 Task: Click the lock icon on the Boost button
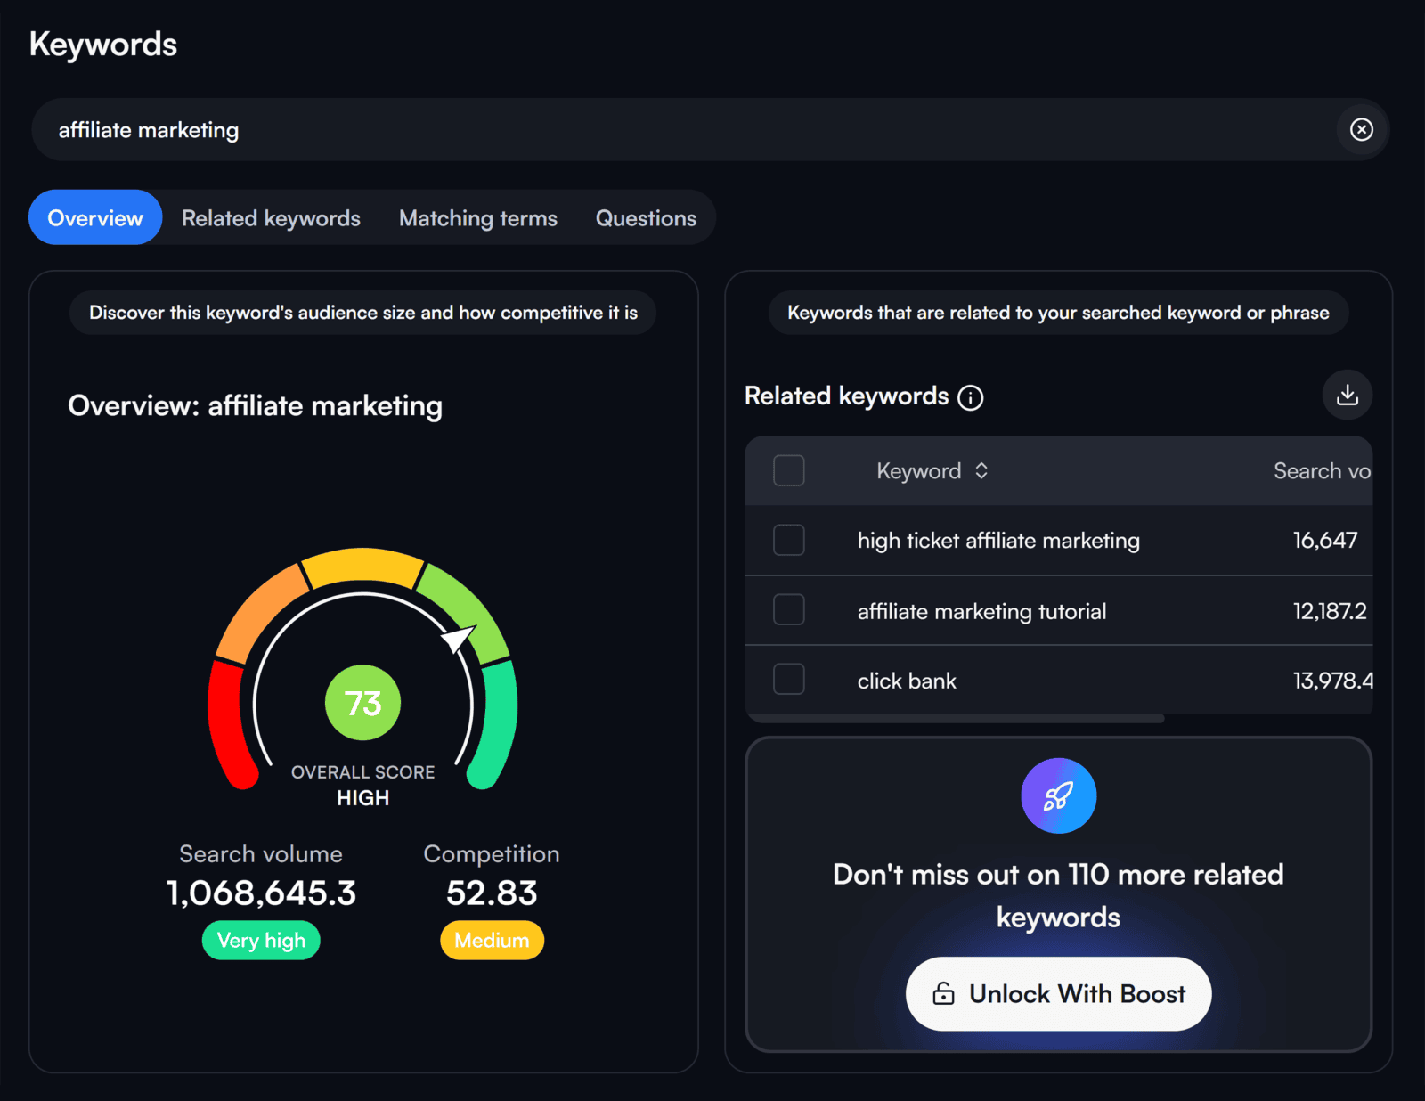[x=944, y=994]
